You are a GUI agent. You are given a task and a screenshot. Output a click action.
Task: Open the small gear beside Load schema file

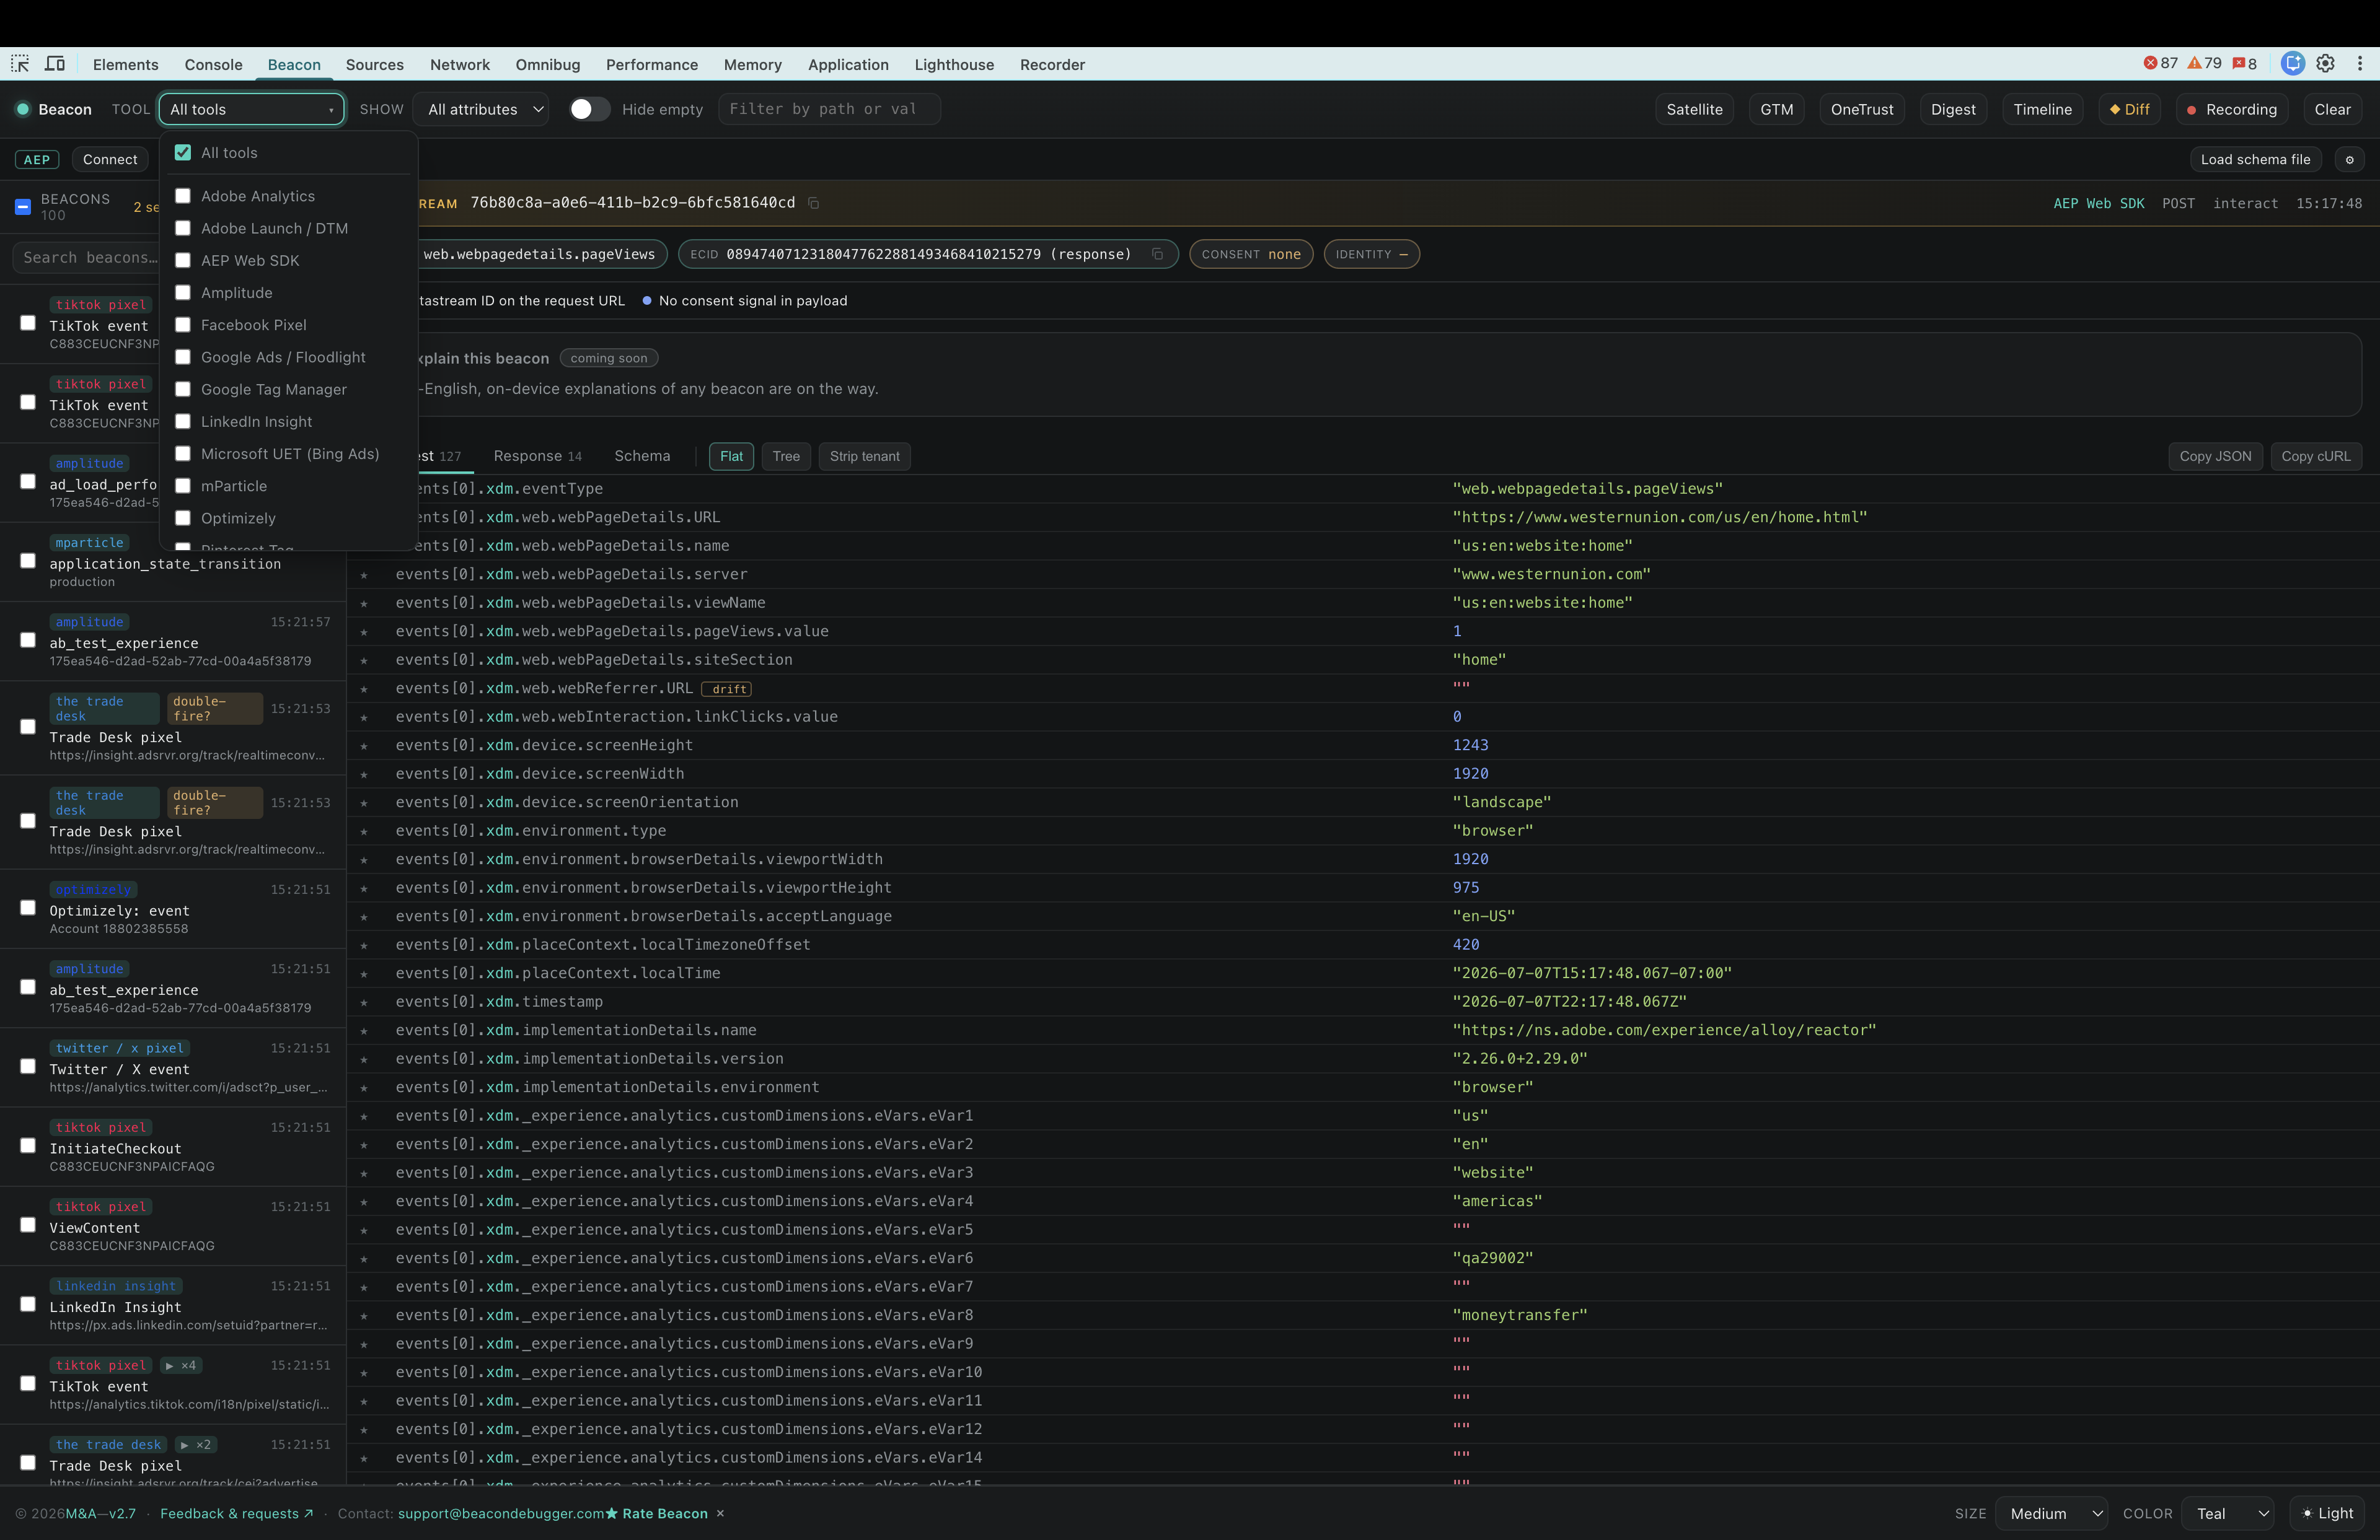click(x=2349, y=160)
